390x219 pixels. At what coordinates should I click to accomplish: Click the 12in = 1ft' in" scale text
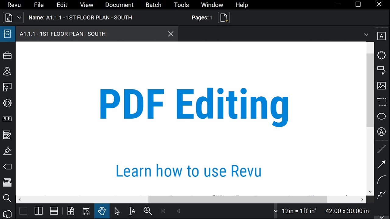pyautogui.click(x=299, y=211)
